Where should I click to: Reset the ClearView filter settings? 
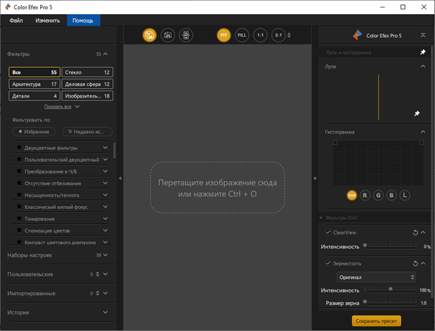click(x=415, y=232)
